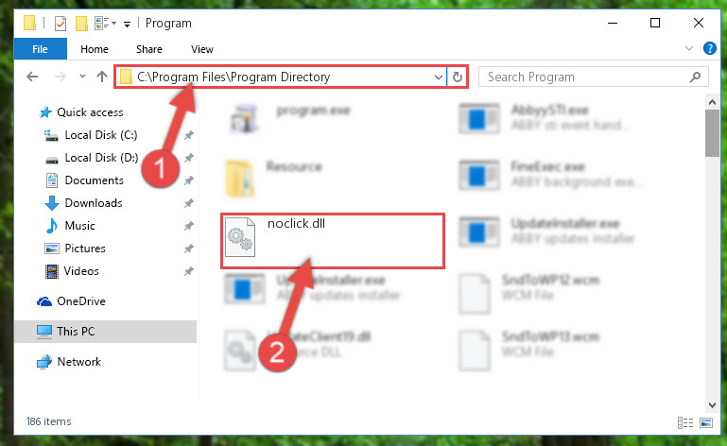This screenshot has width=727, height=446.
Task: Go up one folder level
Action: click(101, 77)
